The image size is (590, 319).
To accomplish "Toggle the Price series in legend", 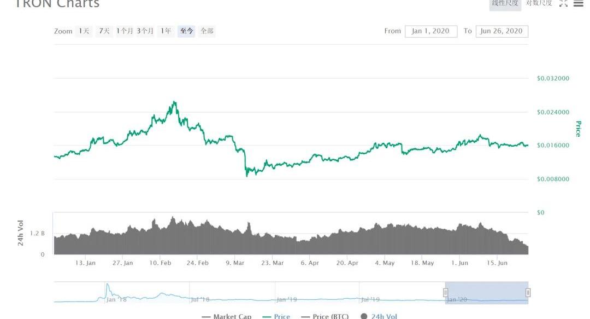I will point(276,316).
